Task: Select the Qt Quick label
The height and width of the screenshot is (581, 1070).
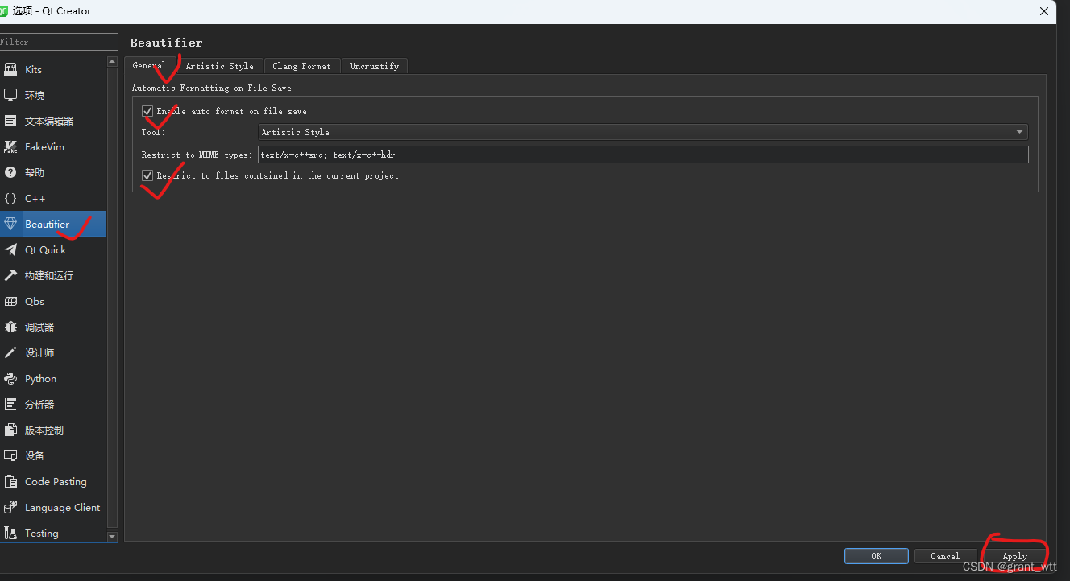Action: 45,250
